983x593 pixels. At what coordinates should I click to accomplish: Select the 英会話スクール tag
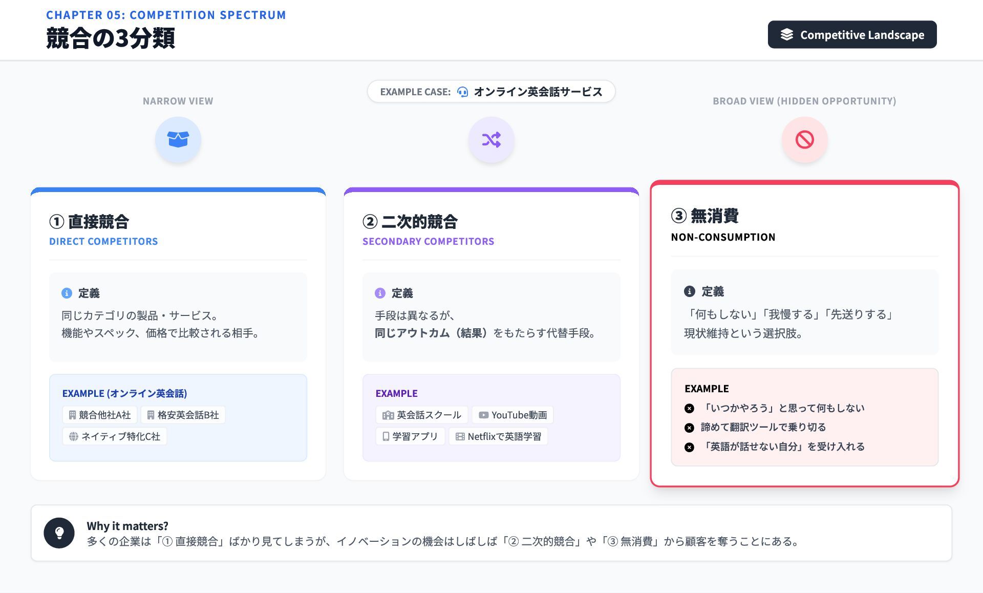click(x=422, y=415)
